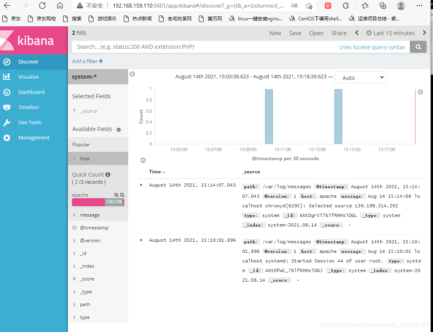Collapse the field sidebar arrow icon

coord(132,74)
